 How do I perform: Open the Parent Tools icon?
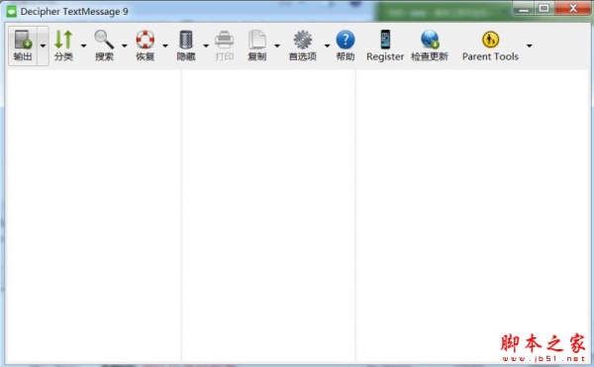click(x=491, y=40)
